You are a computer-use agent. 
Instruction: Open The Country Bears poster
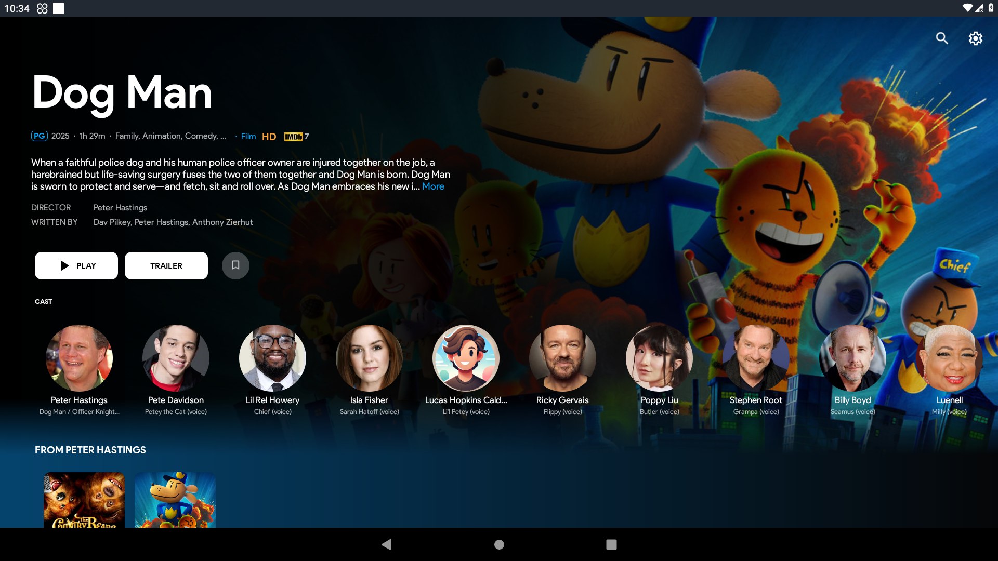click(84, 500)
